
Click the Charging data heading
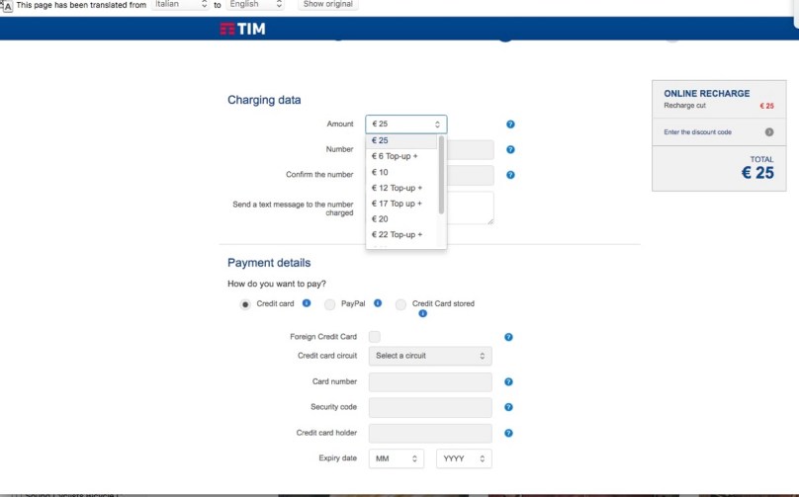tap(264, 100)
